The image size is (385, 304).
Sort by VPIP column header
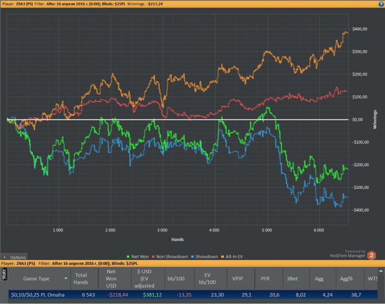238,279
